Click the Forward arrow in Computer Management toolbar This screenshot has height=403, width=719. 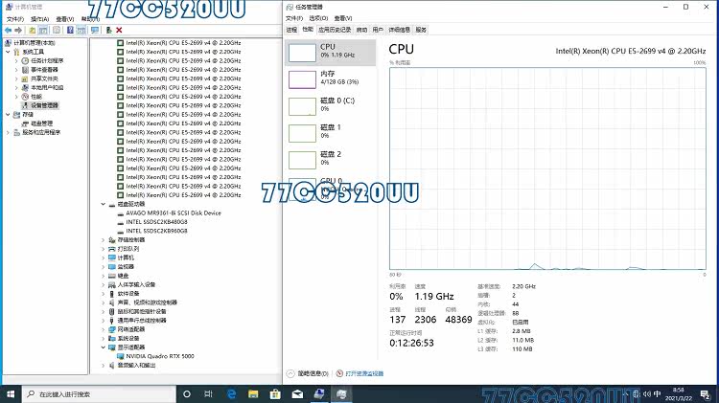[18, 31]
